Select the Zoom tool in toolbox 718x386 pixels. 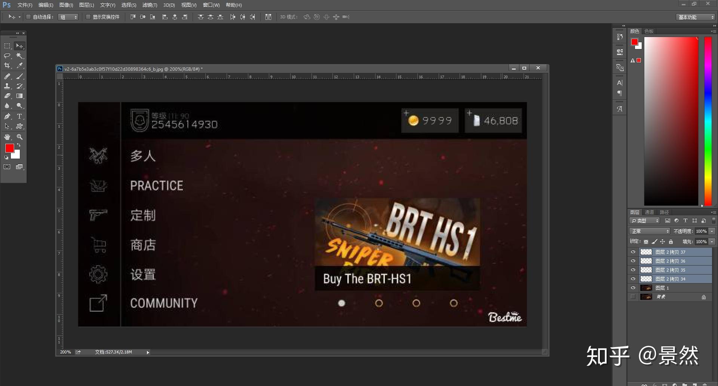tap(19, 137)
